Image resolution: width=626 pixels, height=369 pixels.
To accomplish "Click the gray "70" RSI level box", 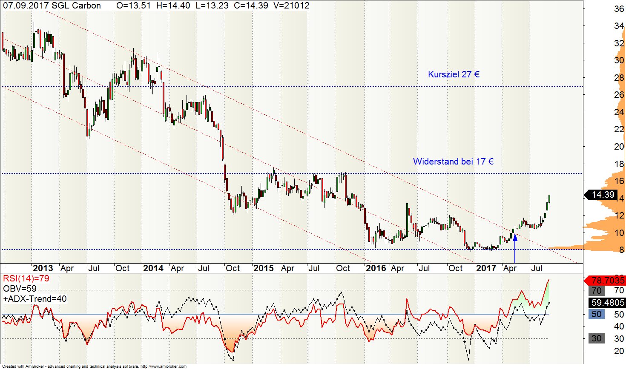I will [597, 291].
